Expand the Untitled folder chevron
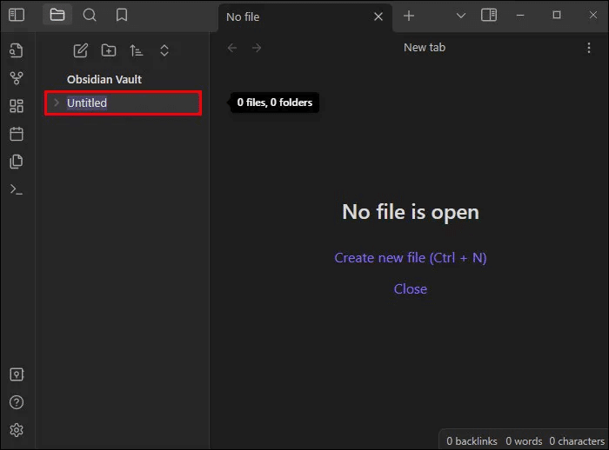The width and height of the screenshot is (609, 450). point(57,103)
